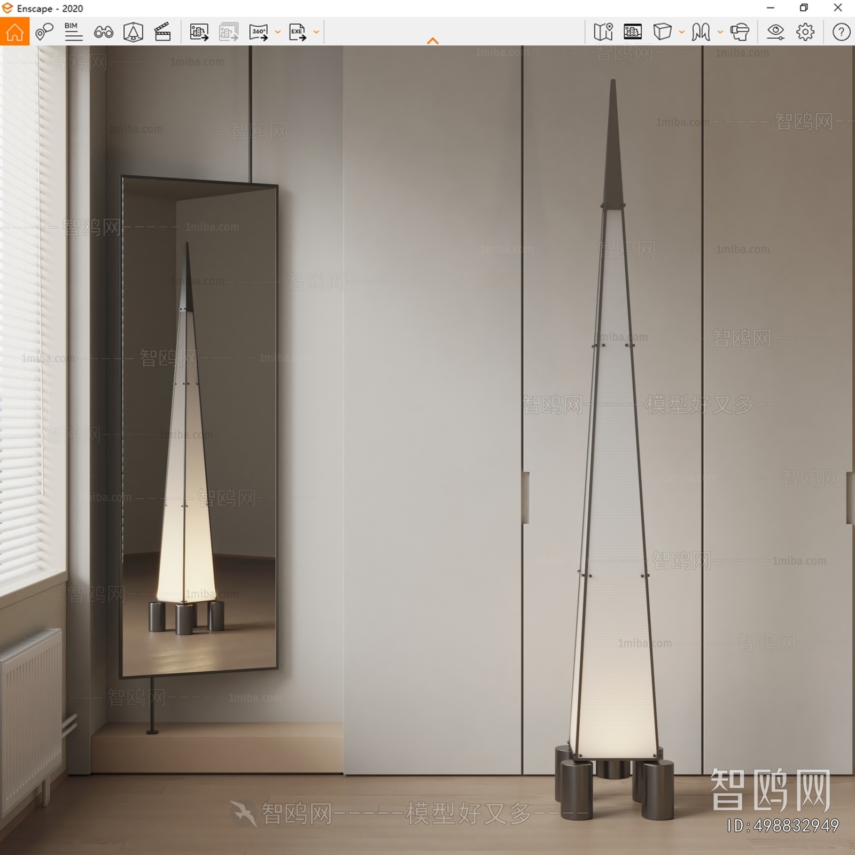Screen dimensions: 855x855
Task: Open the Asset Library tree icon
Action: pos(133,32)
